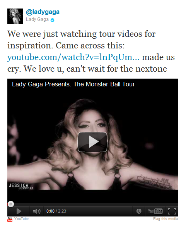186x225 pixels.
Task: Click the Watch Later clock icon
Action: [139, 211]
